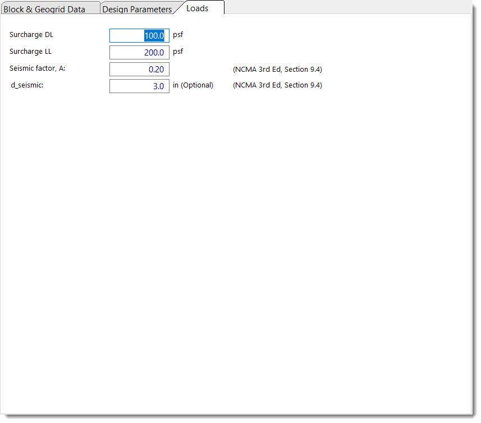481x423 pixels.
Task: Click the 'd_seismic:' label text
Action: click(x=27, y=85)
